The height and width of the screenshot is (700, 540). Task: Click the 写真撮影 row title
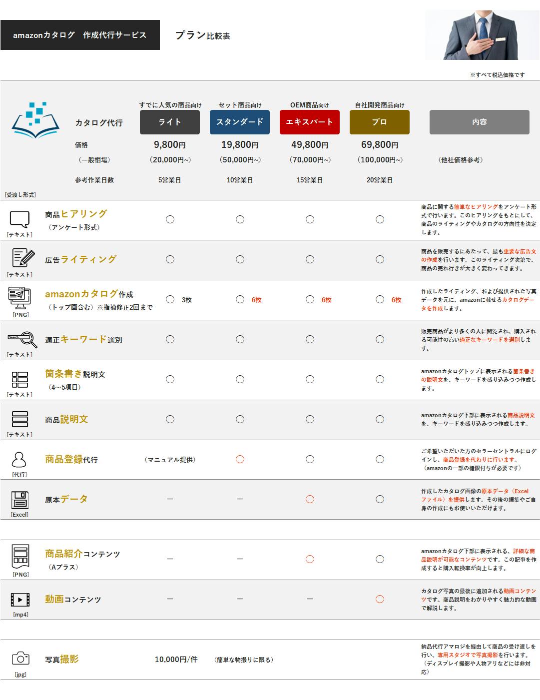coord(62,659)
